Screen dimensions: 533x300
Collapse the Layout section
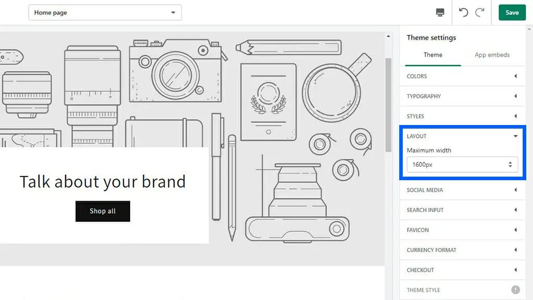[462, 136]
